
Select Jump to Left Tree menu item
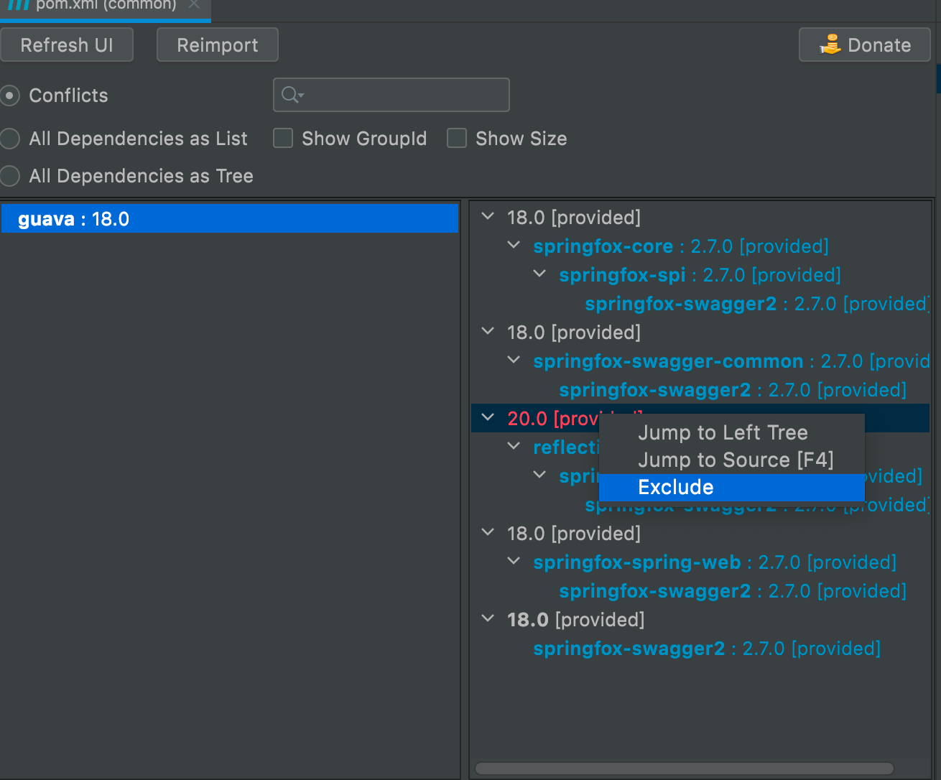[x=723, y=432]
